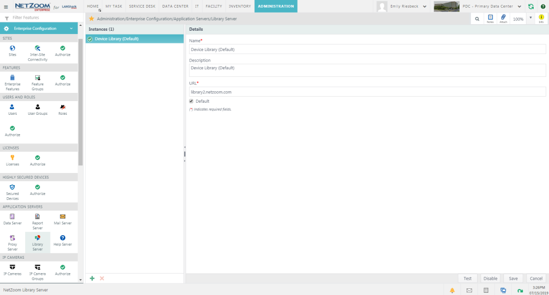The width and height of the screenshot is (549, 295).
Task: Click the Disable button
Action: point(490,278)
